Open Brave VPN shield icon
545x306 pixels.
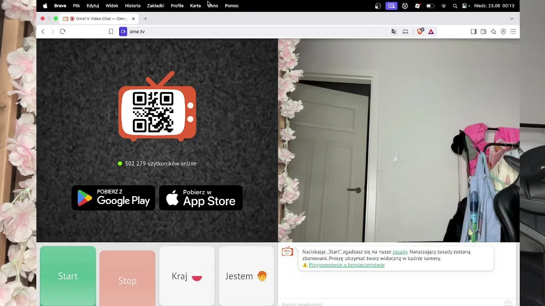pyautogui.click(x=503, y=31)
